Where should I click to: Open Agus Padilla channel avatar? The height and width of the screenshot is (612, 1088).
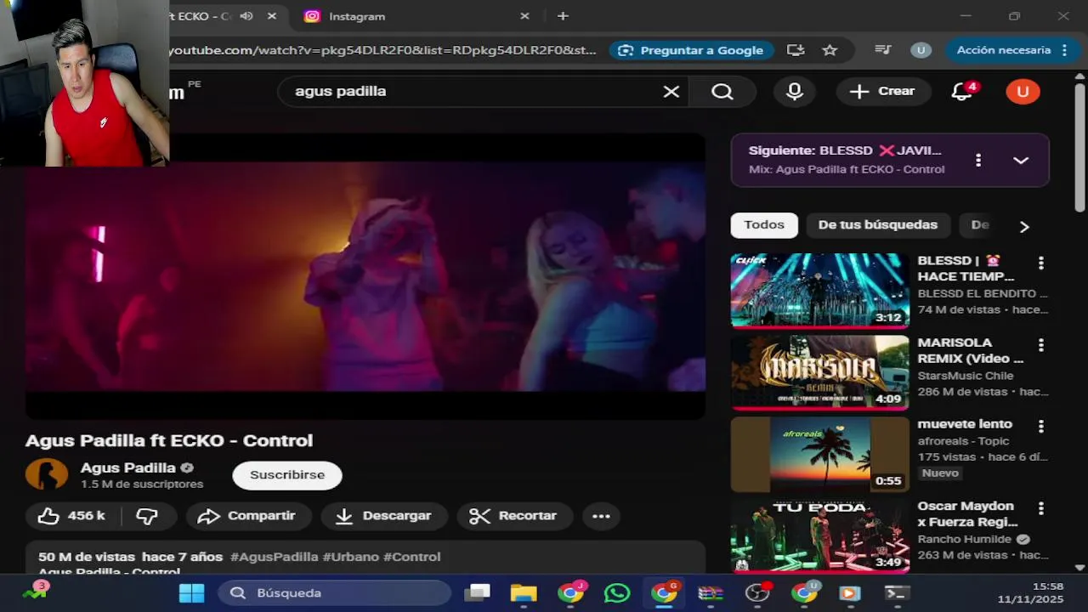point(47,474)
